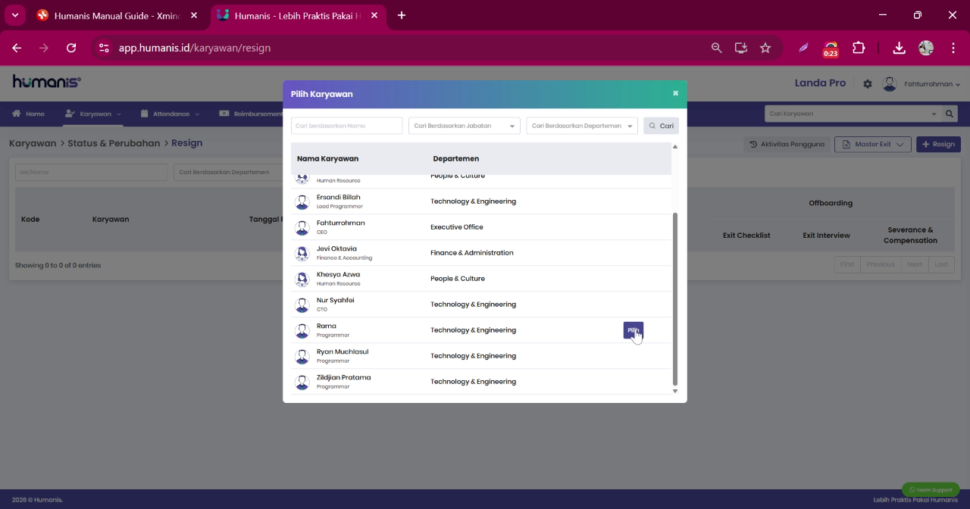
Task: Open the Cari Karyawan search dropdown
Action: (x=853, y=114)
